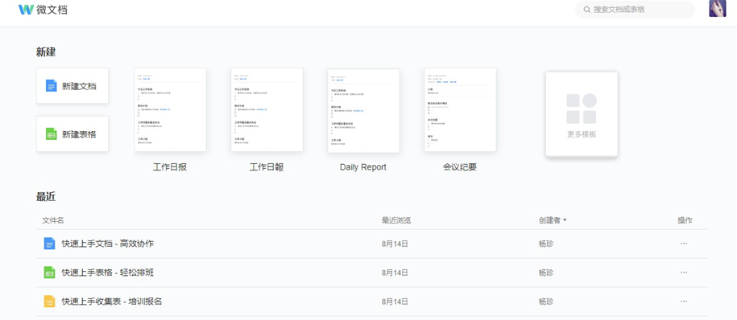737x320 pixels.
Task: Click the search magnifier icon
Action: click(586, 10)
